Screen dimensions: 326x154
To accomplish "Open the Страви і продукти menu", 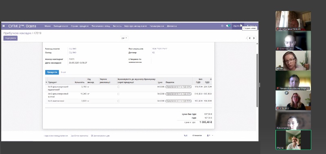I will [x=79, y=26].
